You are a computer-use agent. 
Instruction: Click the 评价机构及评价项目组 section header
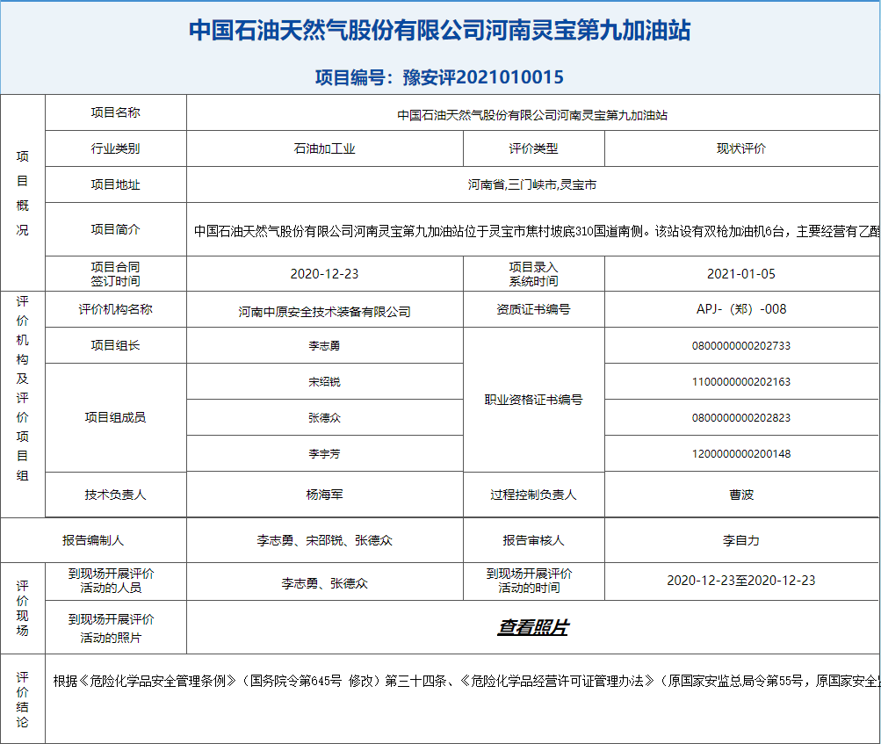[x=23, y=388]
